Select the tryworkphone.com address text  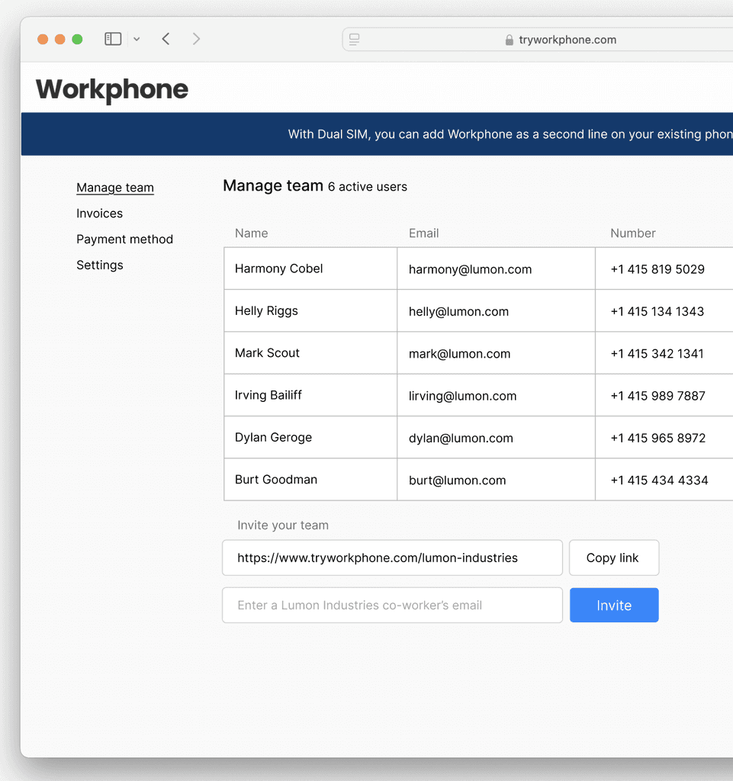[567, 40]
